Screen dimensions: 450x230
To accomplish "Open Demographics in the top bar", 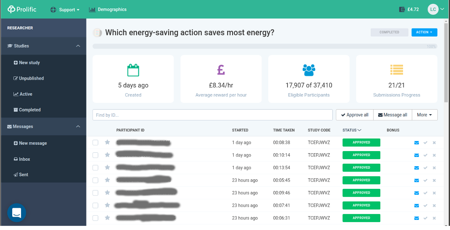I will click(x=107, y=10).
